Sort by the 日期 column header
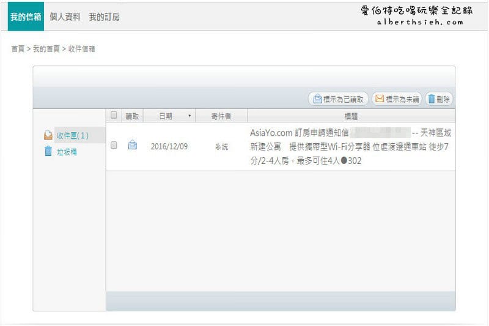The height and width of the screenshot is (326, 489). click(x=169, y=116)
